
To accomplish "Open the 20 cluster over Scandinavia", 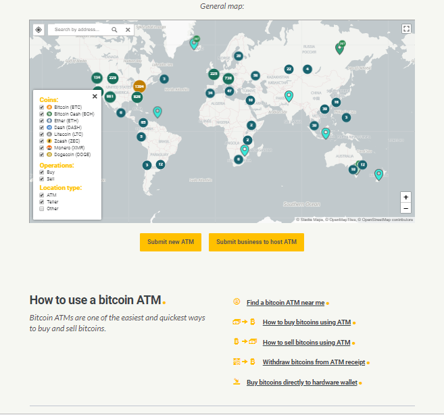I will [x=239, y=56].
